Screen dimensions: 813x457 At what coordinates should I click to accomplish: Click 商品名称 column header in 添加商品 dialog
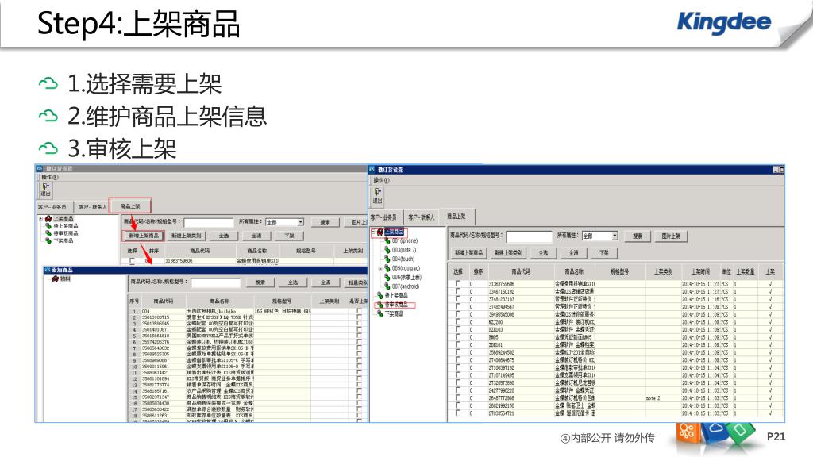point(219,301)
